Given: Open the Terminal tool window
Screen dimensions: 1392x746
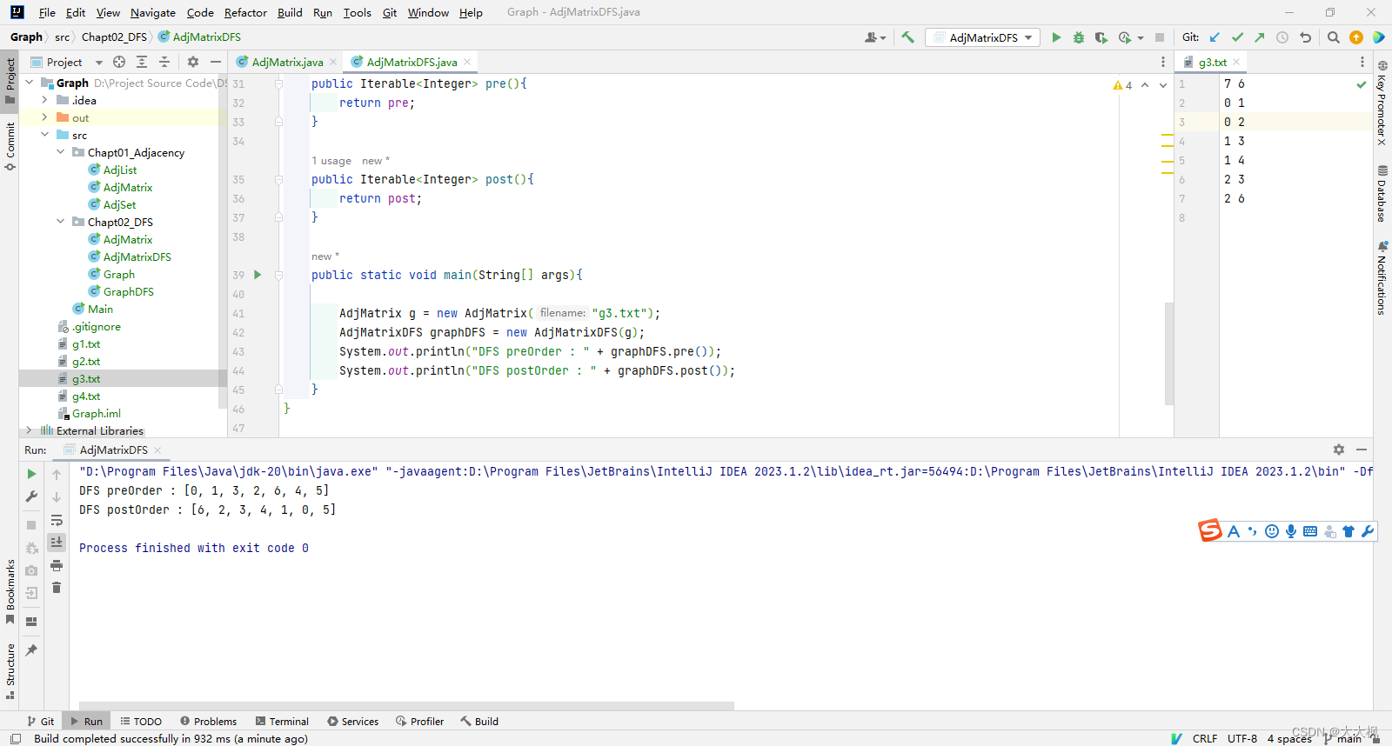Looking at the screenshot, I should pyautogui.click(x=283, y=721).
